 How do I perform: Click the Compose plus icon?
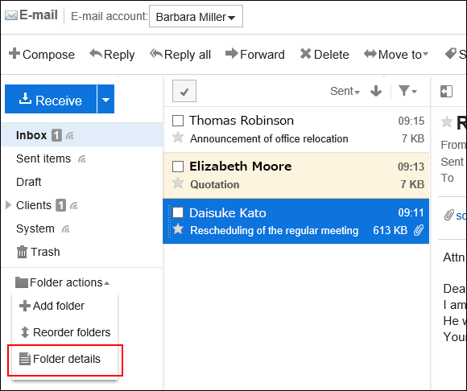(x=14, y=54)
